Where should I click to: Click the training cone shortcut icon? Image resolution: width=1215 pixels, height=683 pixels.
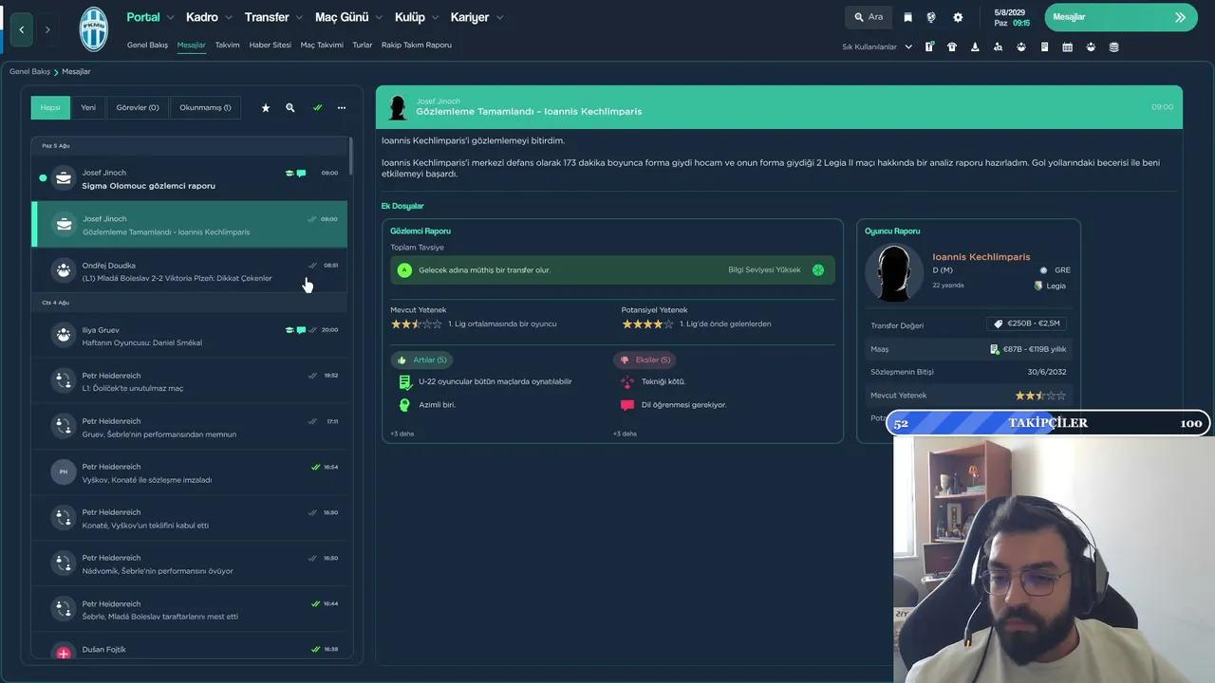pyautogui.click(x=975, y=46)
